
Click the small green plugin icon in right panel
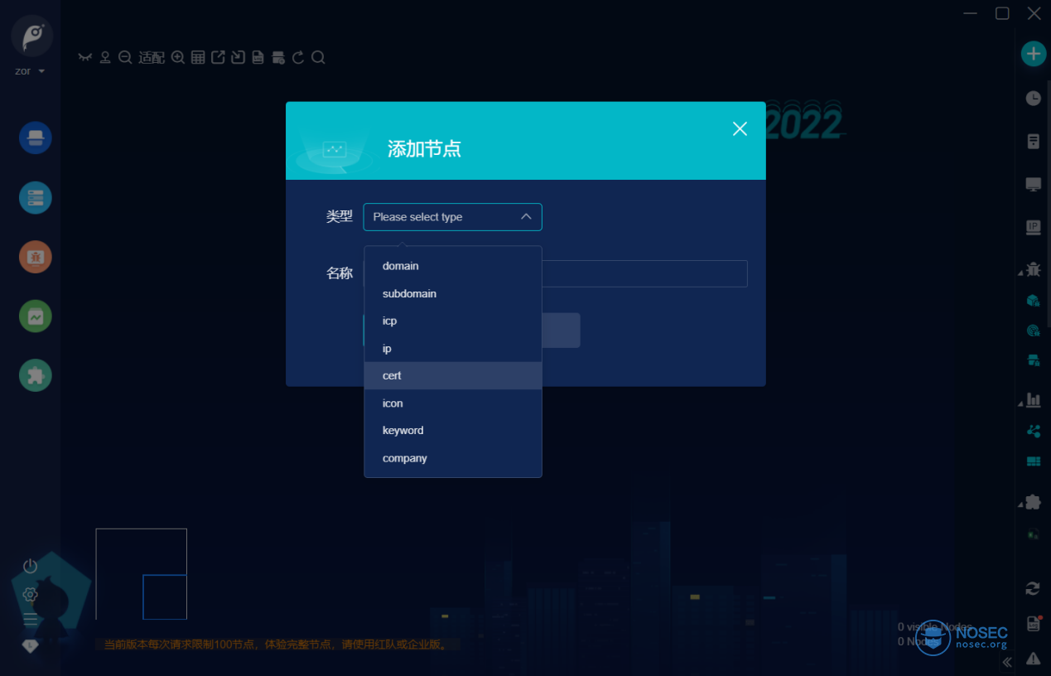click(x=1033, y=534)
